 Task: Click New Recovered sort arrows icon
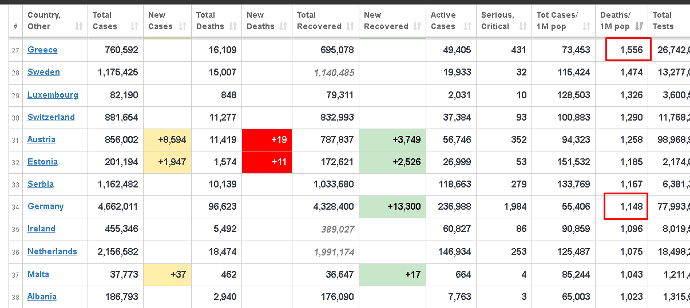point(417,26)
